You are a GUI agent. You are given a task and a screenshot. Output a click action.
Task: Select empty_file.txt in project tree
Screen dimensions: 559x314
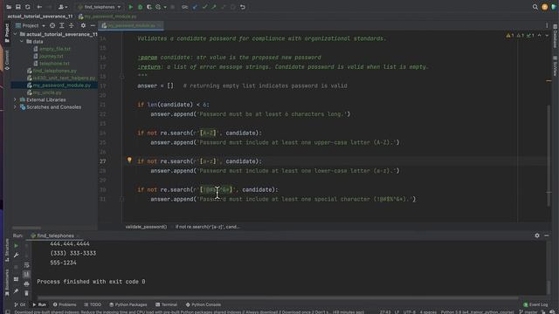pyautogui.click(x=54, y=49)
